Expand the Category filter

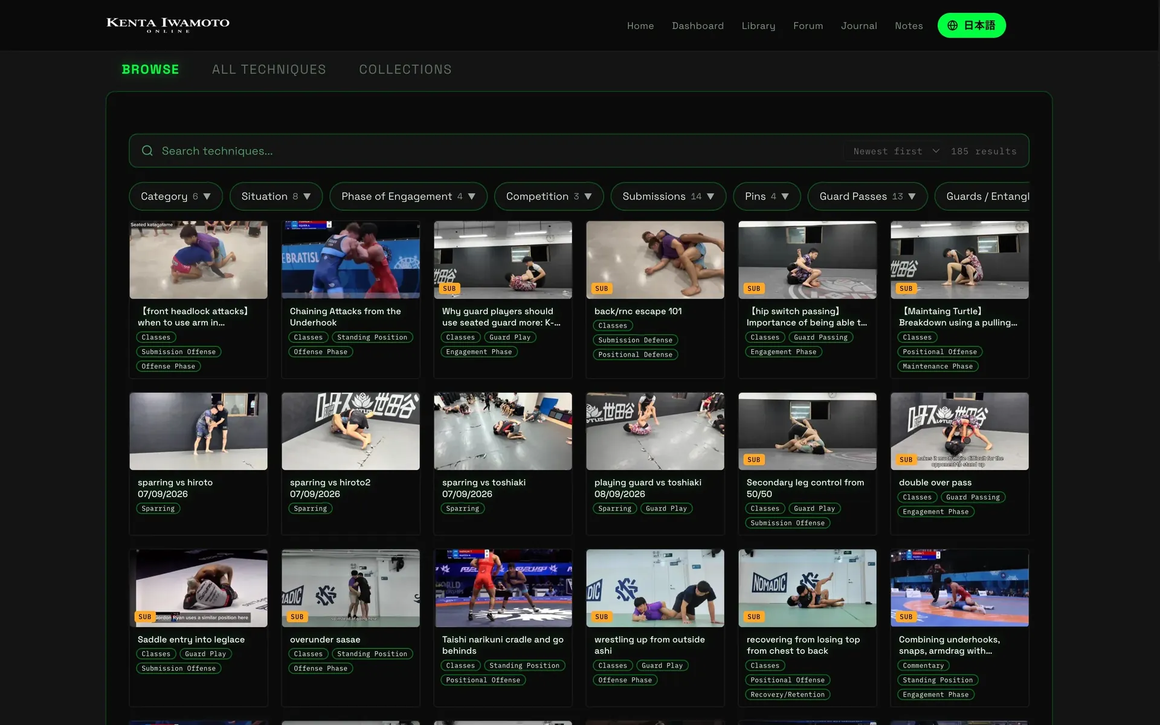pyautogui.click(x=176, y=196)
